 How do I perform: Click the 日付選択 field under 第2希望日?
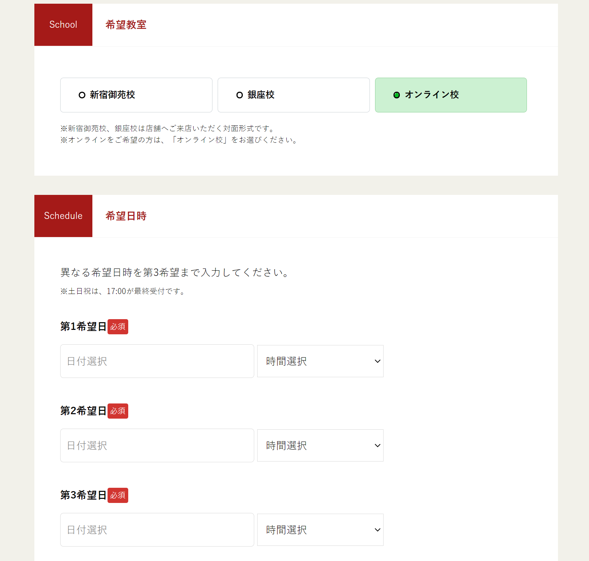pos(157,445)
